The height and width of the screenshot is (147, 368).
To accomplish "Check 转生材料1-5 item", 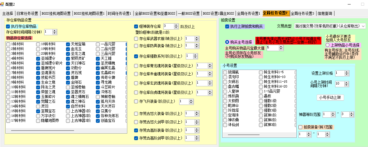I will point(261,72).
